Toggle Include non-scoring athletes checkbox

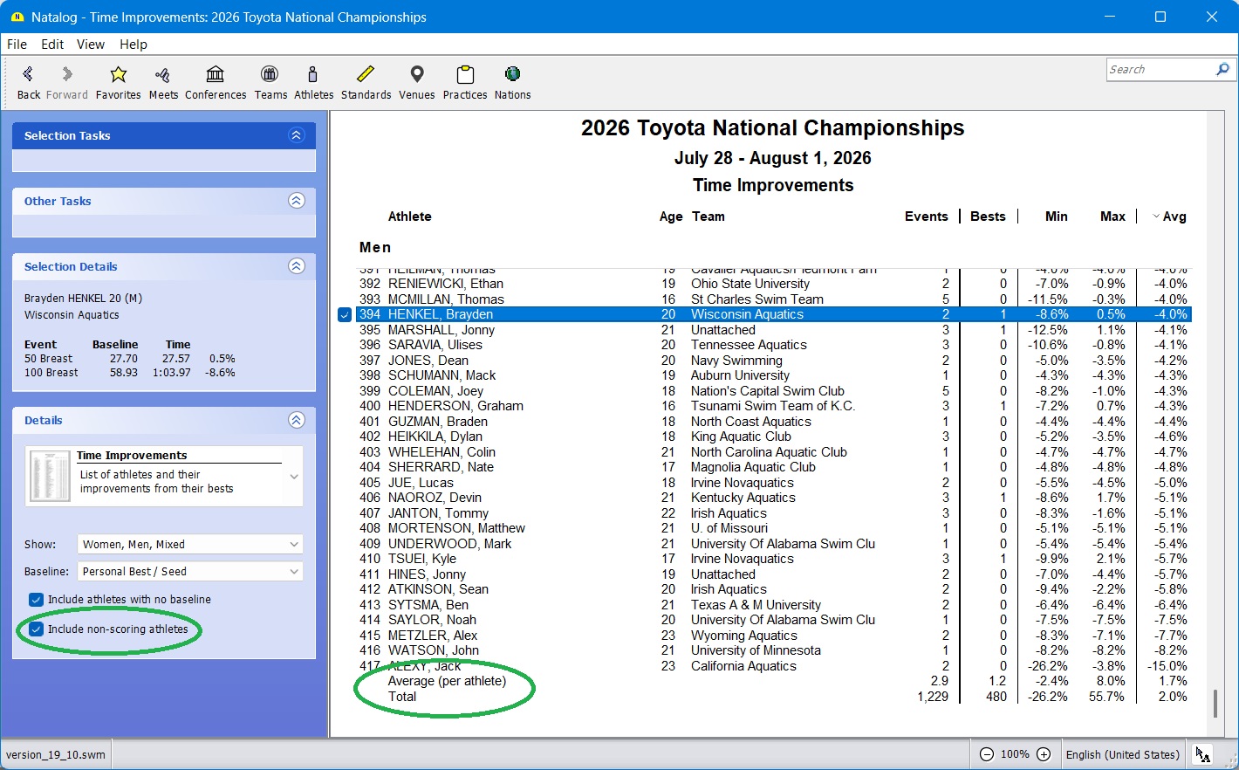[x=36, y=629]
